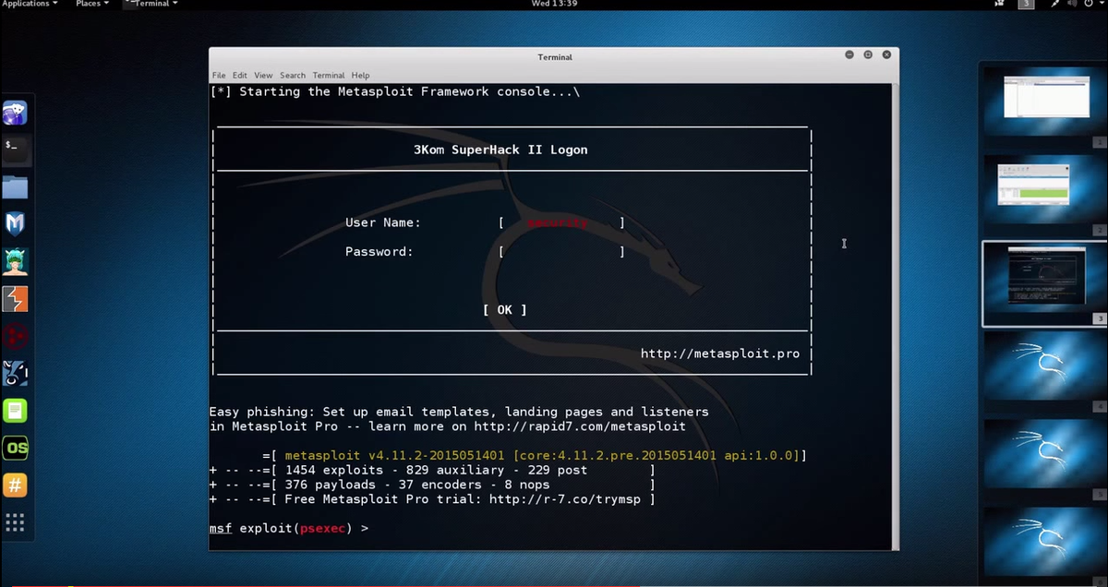Click the Password field in banner
The width and height of the screenshot is (1108, 587).
click(x=561, y=251)
